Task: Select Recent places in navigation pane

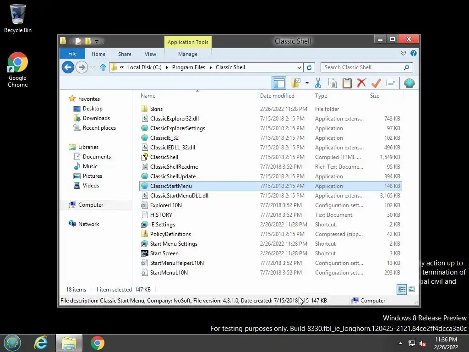Action: click(x=99, y=127)
